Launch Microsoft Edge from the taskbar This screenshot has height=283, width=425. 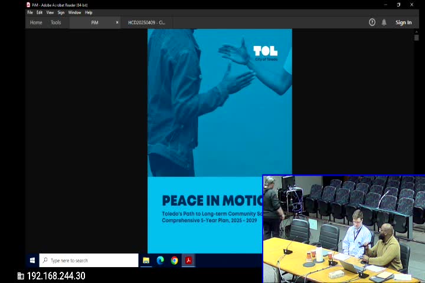pos(160,261)
